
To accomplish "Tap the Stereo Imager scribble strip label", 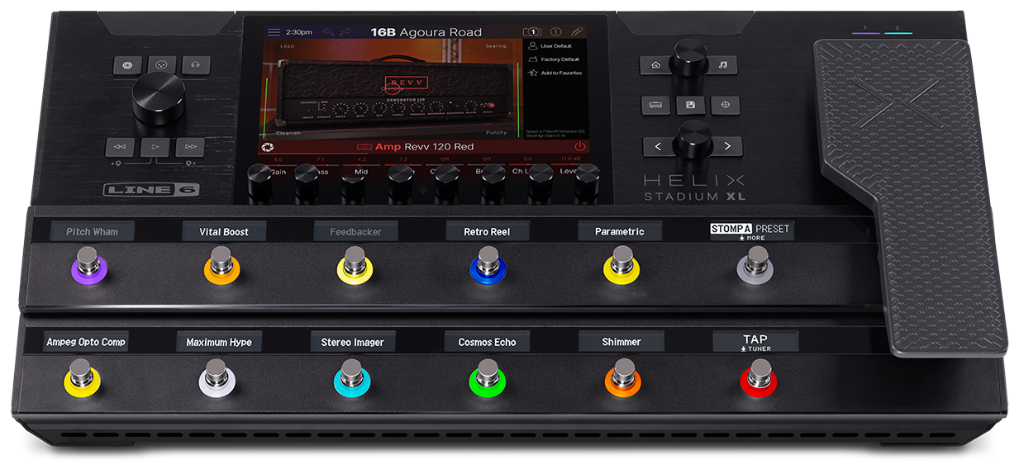I will click(353, 342).
